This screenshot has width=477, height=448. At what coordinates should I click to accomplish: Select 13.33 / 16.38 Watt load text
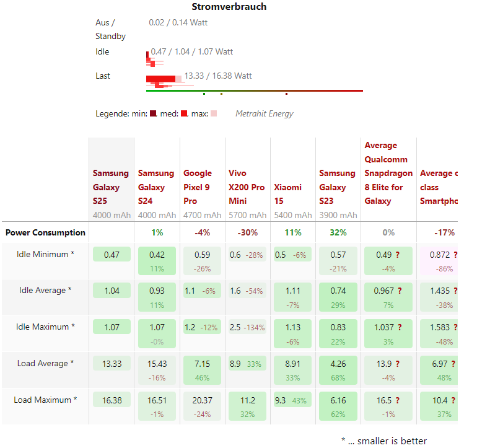218,76
